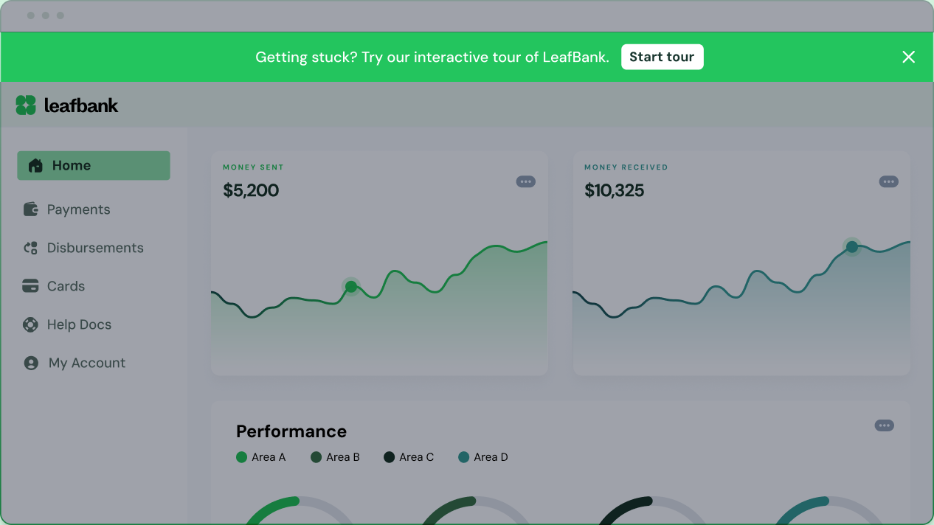
Task: Expand the Performance section options menu
Action: 884,425
